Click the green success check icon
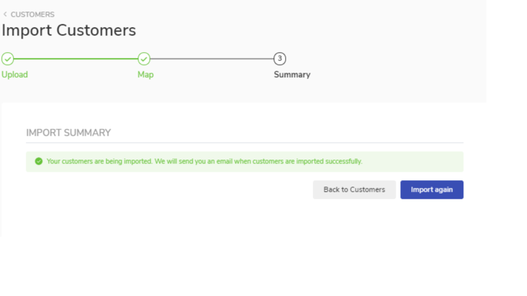 [39, 162]
